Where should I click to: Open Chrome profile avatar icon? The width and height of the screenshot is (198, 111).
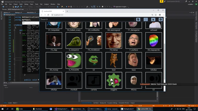pos(160,15)
